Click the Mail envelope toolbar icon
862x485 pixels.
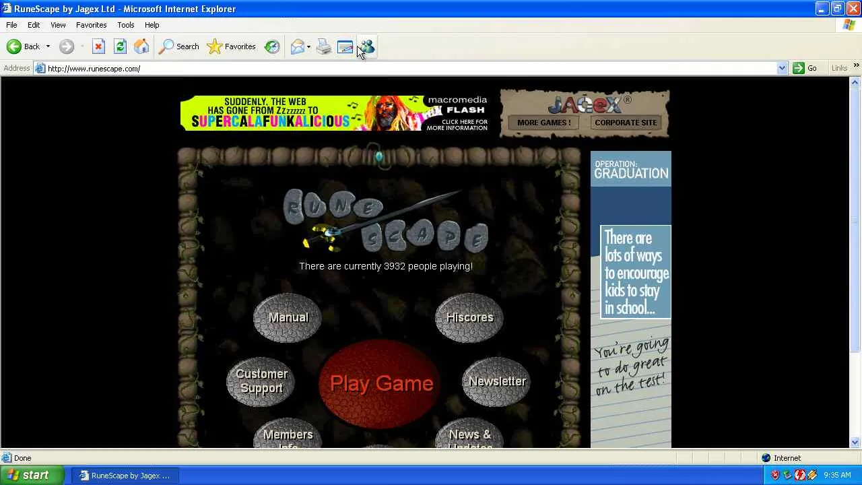click(x=297, y=46)
